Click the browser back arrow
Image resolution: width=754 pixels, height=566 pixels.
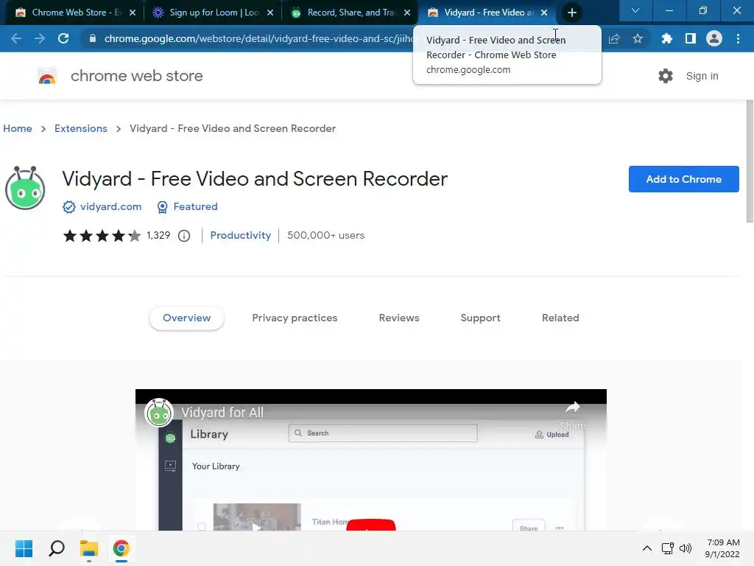16,38
